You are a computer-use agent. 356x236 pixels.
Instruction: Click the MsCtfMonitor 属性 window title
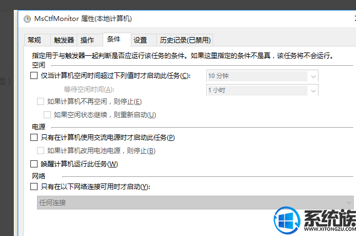click(83, 19)
